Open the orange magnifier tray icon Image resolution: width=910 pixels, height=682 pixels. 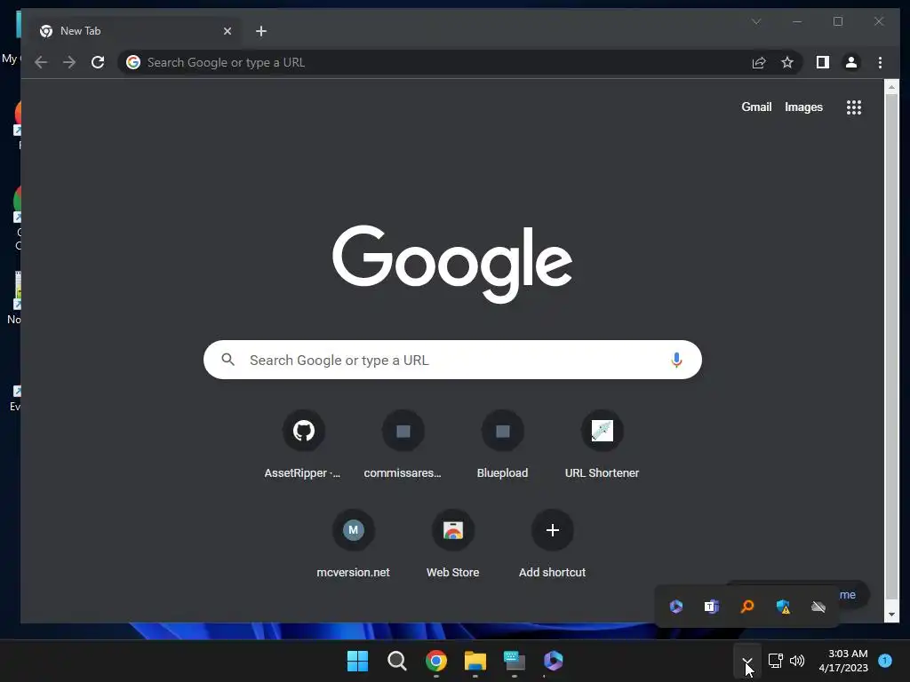point(746,607)
